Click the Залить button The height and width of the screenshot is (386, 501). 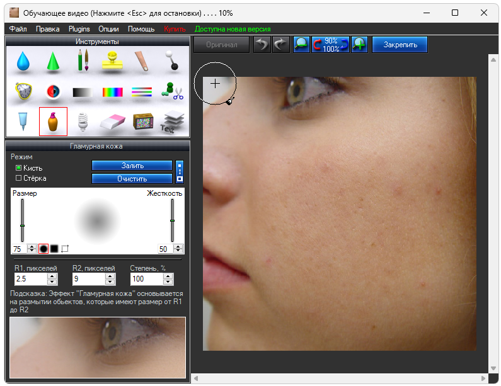click(132, 166)
